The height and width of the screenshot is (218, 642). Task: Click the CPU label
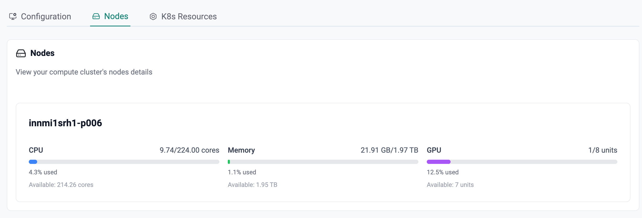point(36,150)
